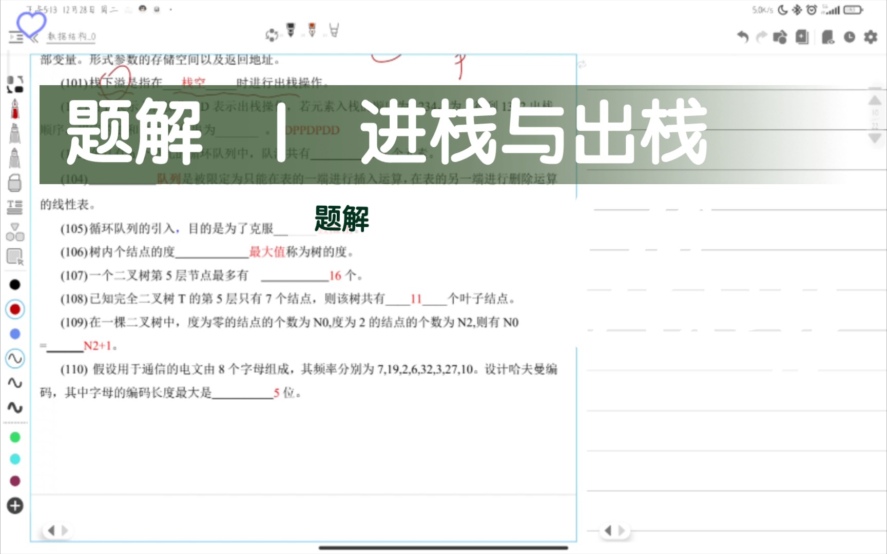Add a new color with plus button

coord(15,506)
